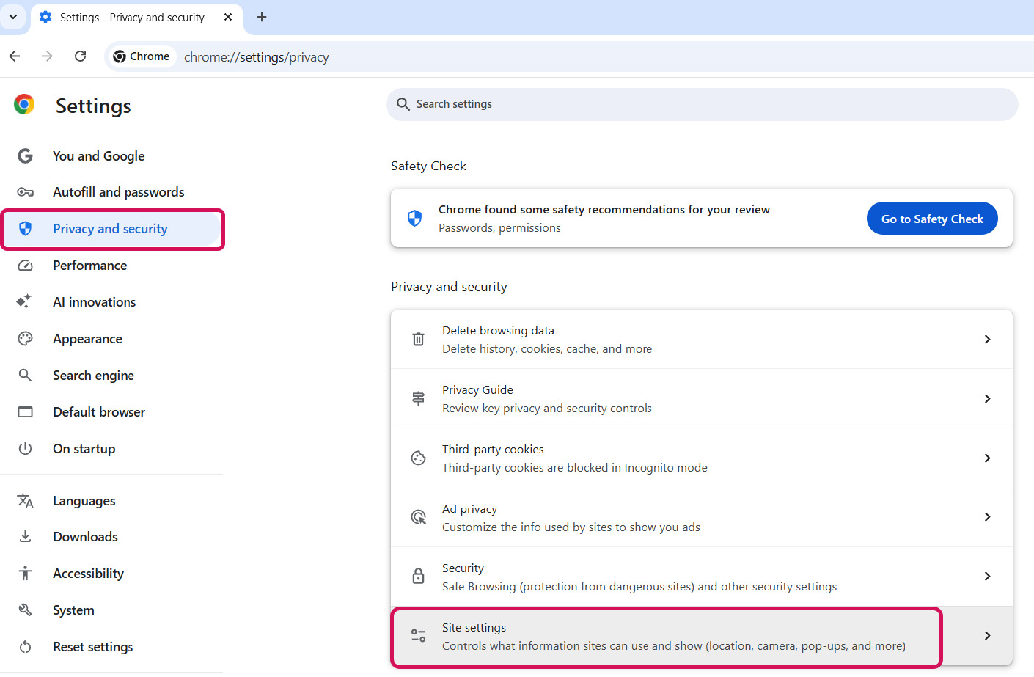Click the speedometer Performance icon
The height and width of the screenshot is (677, 1034).
pyautogui.click(x=25, y=266)
